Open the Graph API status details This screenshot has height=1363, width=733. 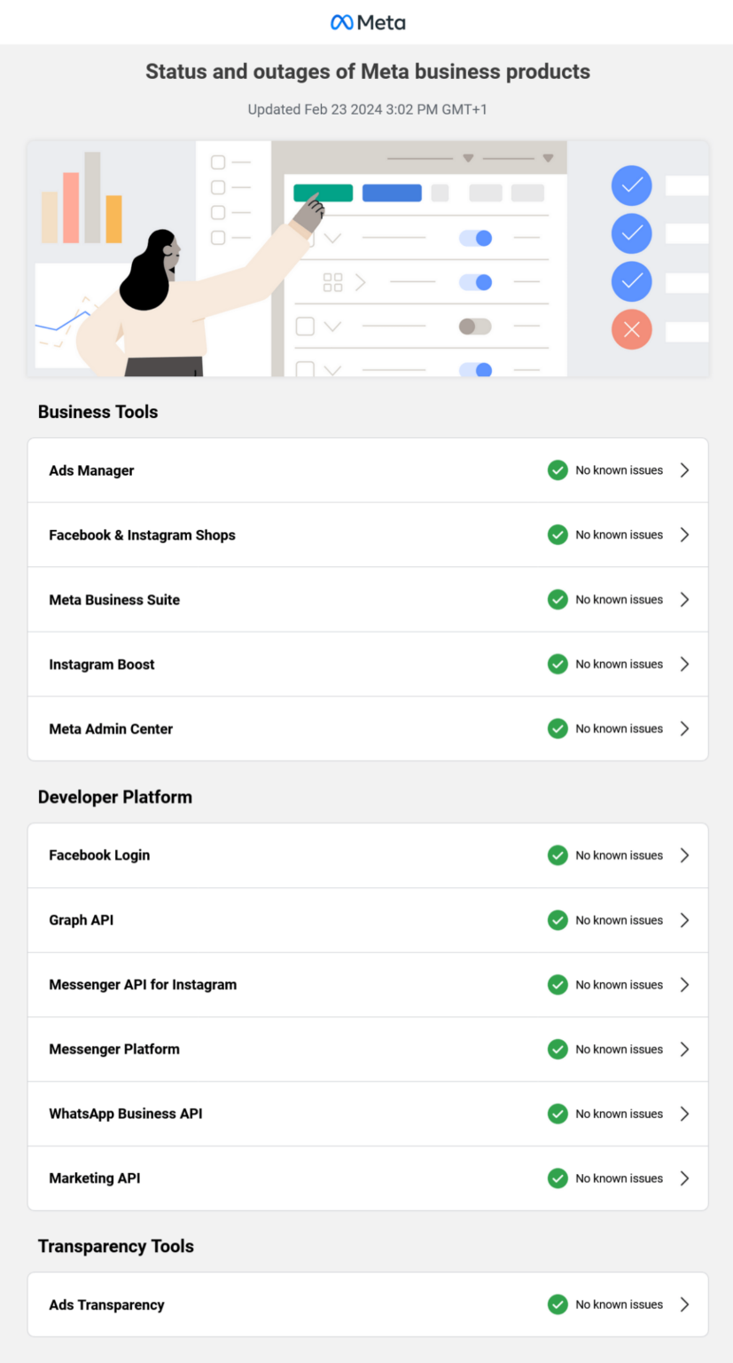[684, 919]
